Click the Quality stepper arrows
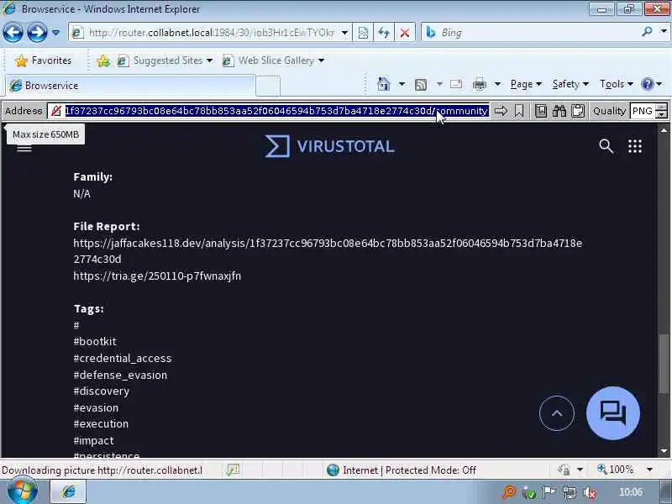Image resolution: width=672 pixels, height=504 pixels. 662,111
